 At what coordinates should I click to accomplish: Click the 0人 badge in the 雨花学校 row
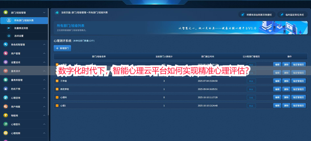(x=251, y=89)
